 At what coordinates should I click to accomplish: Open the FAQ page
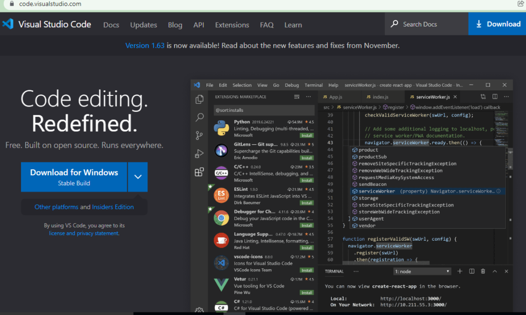pos(267,25)
